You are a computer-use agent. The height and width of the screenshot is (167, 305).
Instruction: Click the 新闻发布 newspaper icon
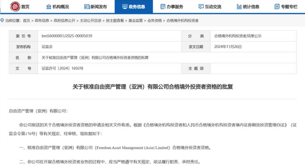pos(87,7)
